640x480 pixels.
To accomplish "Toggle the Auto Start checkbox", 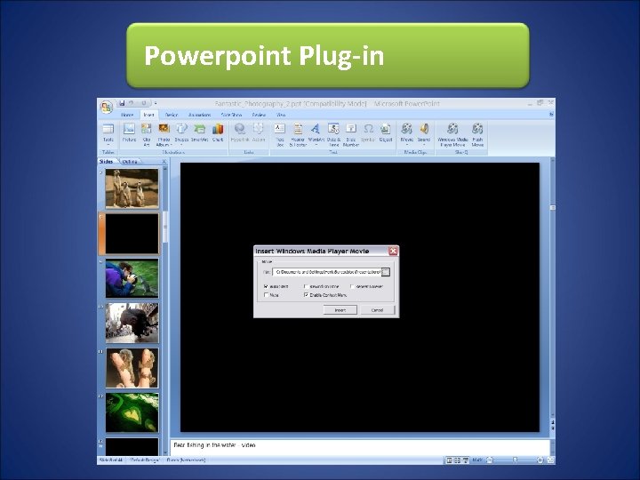I will [x=266, y=286].
